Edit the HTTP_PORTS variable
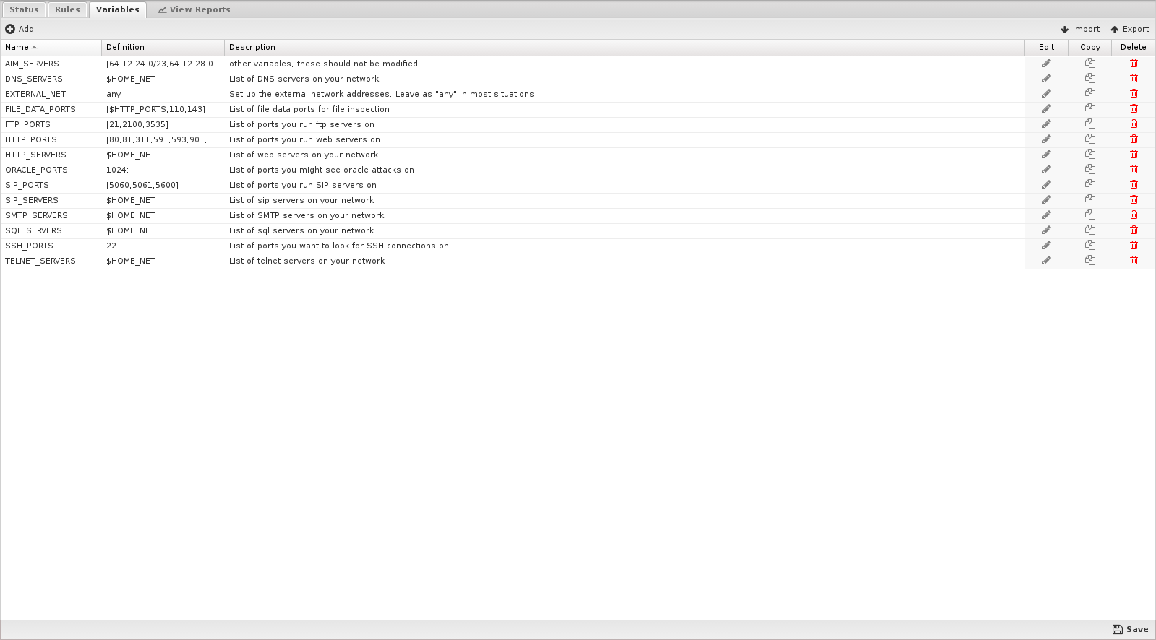Viewport: 1156px width, 640px height. (1046, 139)
